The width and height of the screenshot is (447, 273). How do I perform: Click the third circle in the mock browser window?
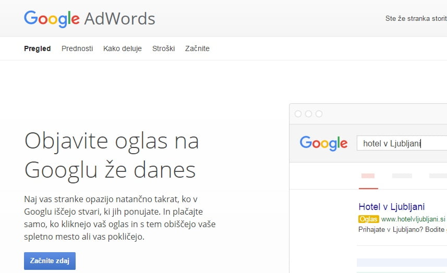pos(319,114)
